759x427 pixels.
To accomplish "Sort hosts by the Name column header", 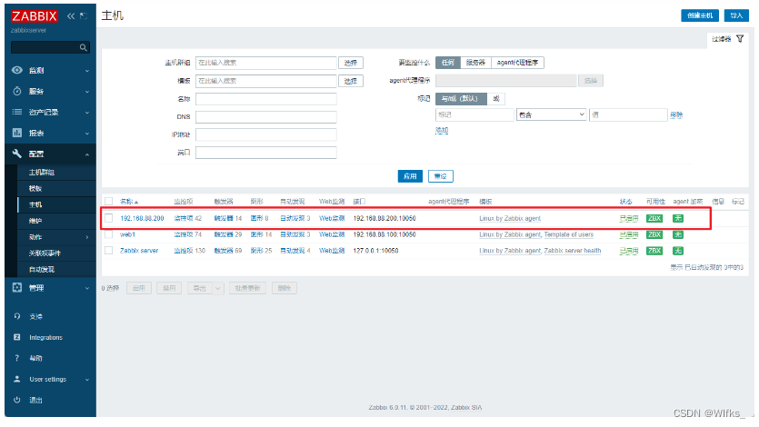I will point(129,201).
